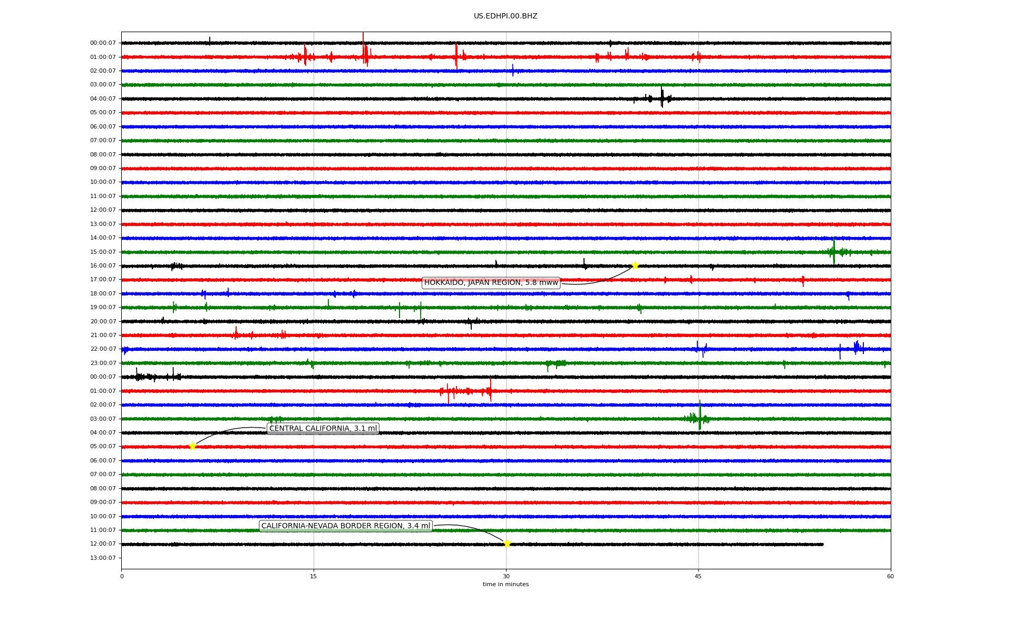Viewport: 1012px width, 632px height.
Task: Click the US.EDHPI.00.BHZ plot title
Action: 505,16
